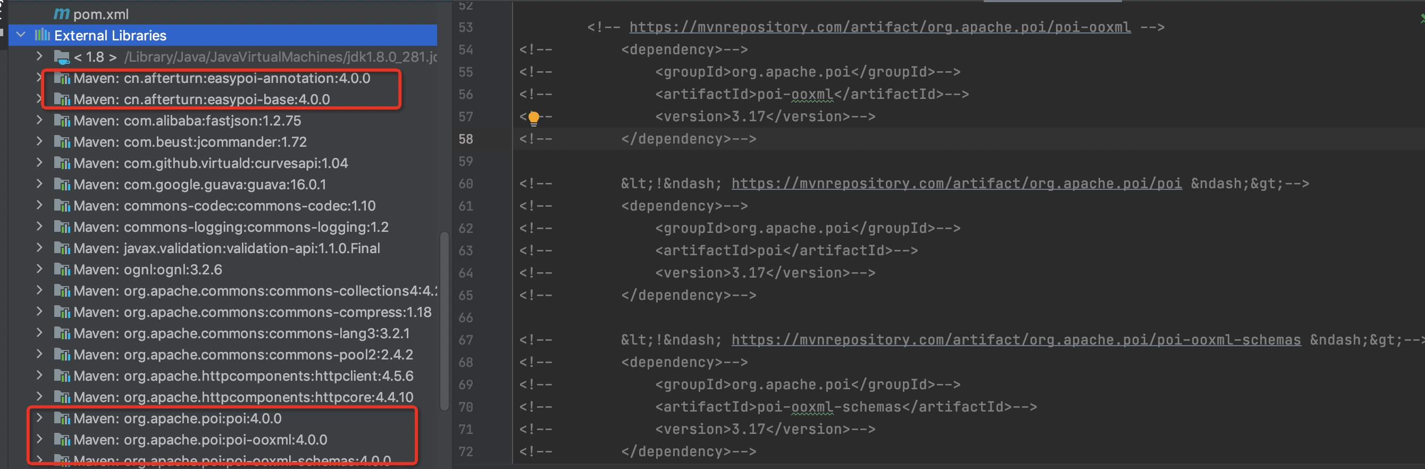
Task: Click line number 58 in gutter
Action: (x=466, y=139)
